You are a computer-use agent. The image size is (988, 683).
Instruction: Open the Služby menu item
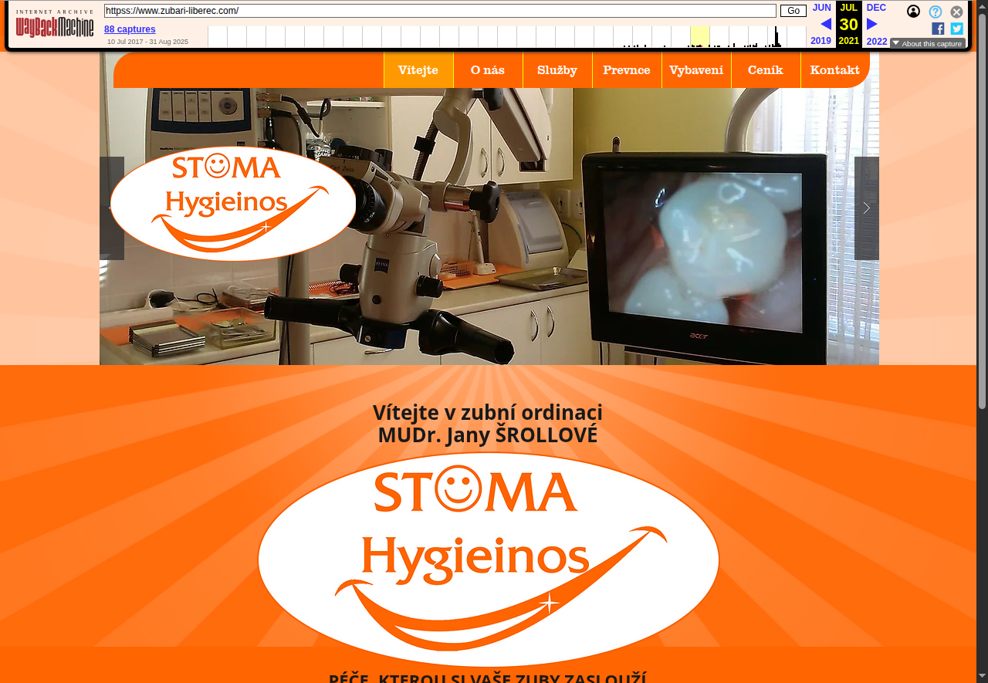click(x=557, y=70)
